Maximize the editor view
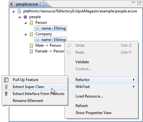The image size is (143, 122). [139, 3]
